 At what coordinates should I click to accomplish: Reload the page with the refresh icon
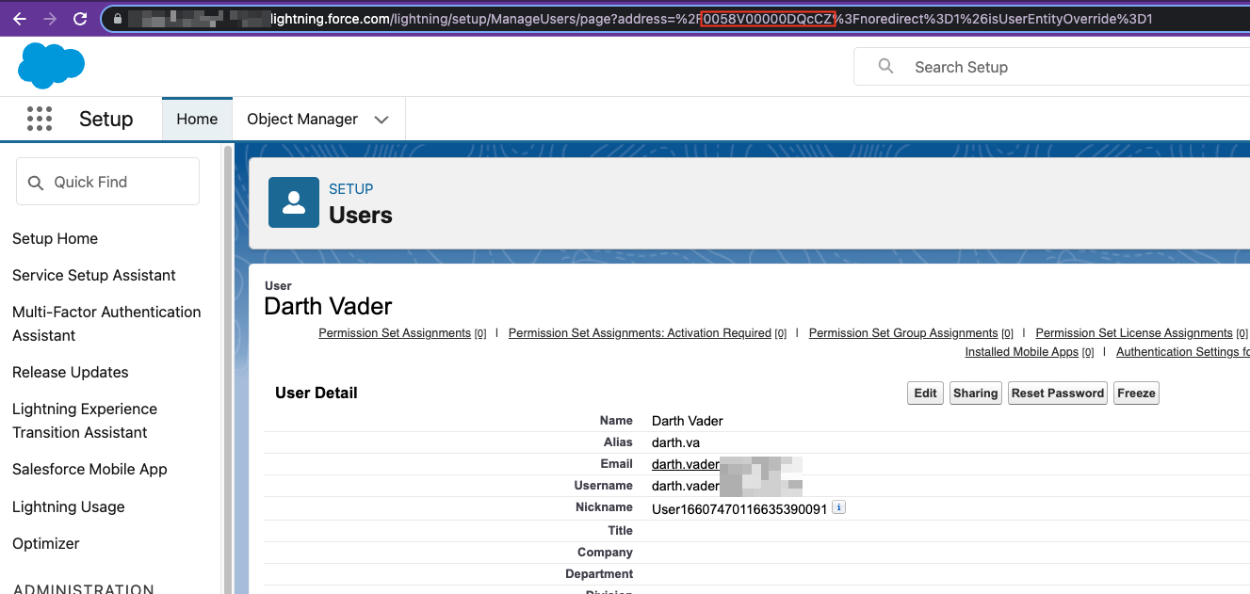pyautogui.click(x=80, y=18)
